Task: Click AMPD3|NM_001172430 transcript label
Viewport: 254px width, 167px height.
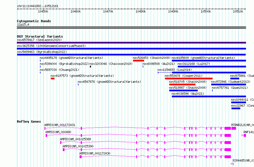Action: pos(95,153)
